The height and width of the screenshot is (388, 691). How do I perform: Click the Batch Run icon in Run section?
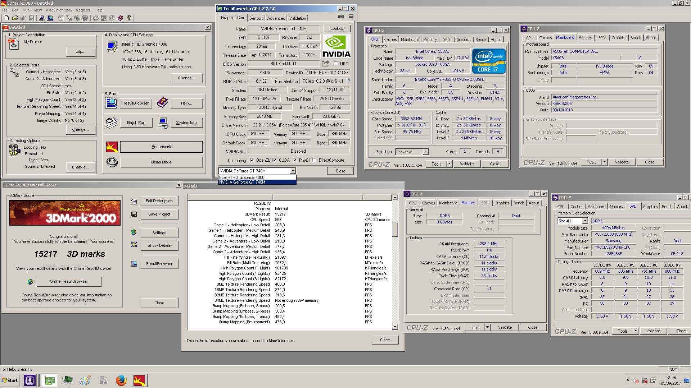pos(112,123)
